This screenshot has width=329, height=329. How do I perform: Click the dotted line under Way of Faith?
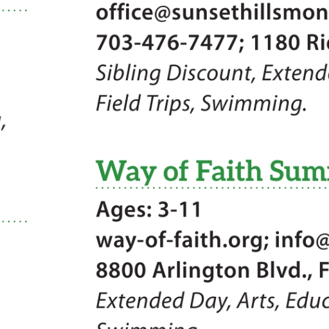coord(213,188)
